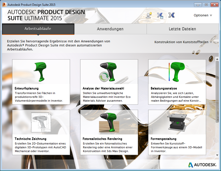
Task: Click the Formengestaltung mold tool image
Action: 177,122
